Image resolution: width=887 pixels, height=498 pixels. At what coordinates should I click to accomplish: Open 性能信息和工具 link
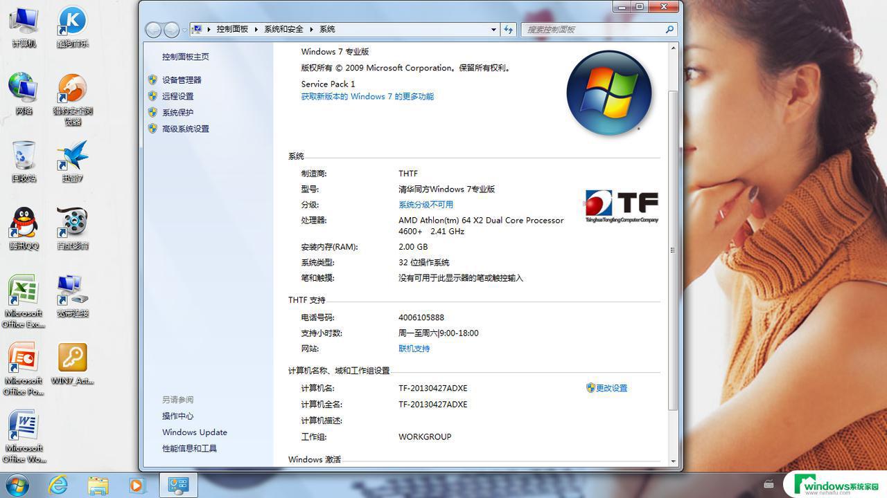point(190,449)
